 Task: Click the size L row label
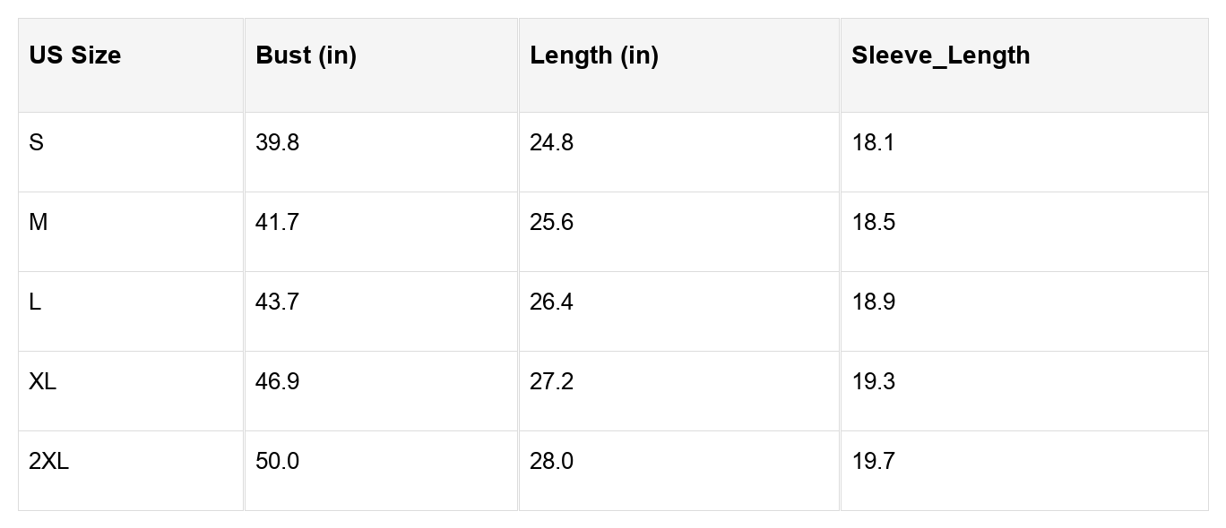[x=35, y=302]
